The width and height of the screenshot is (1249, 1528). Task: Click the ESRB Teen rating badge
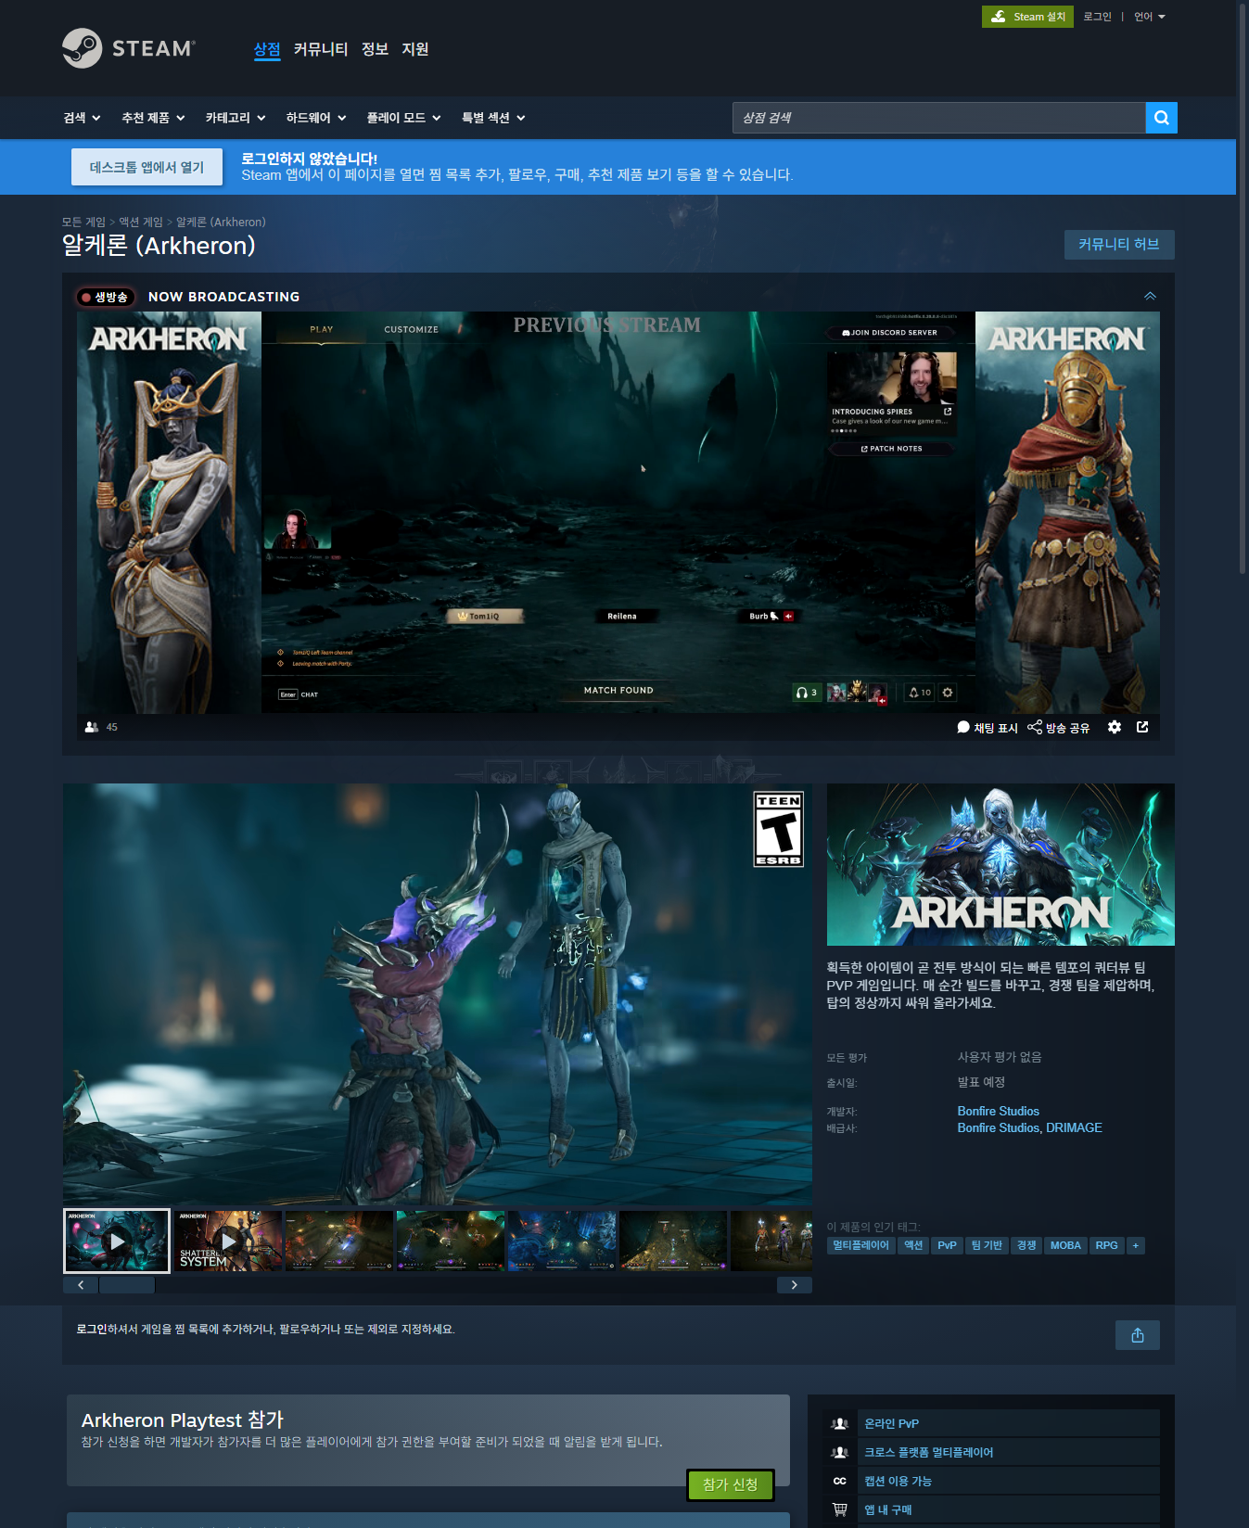click(779, 829)
